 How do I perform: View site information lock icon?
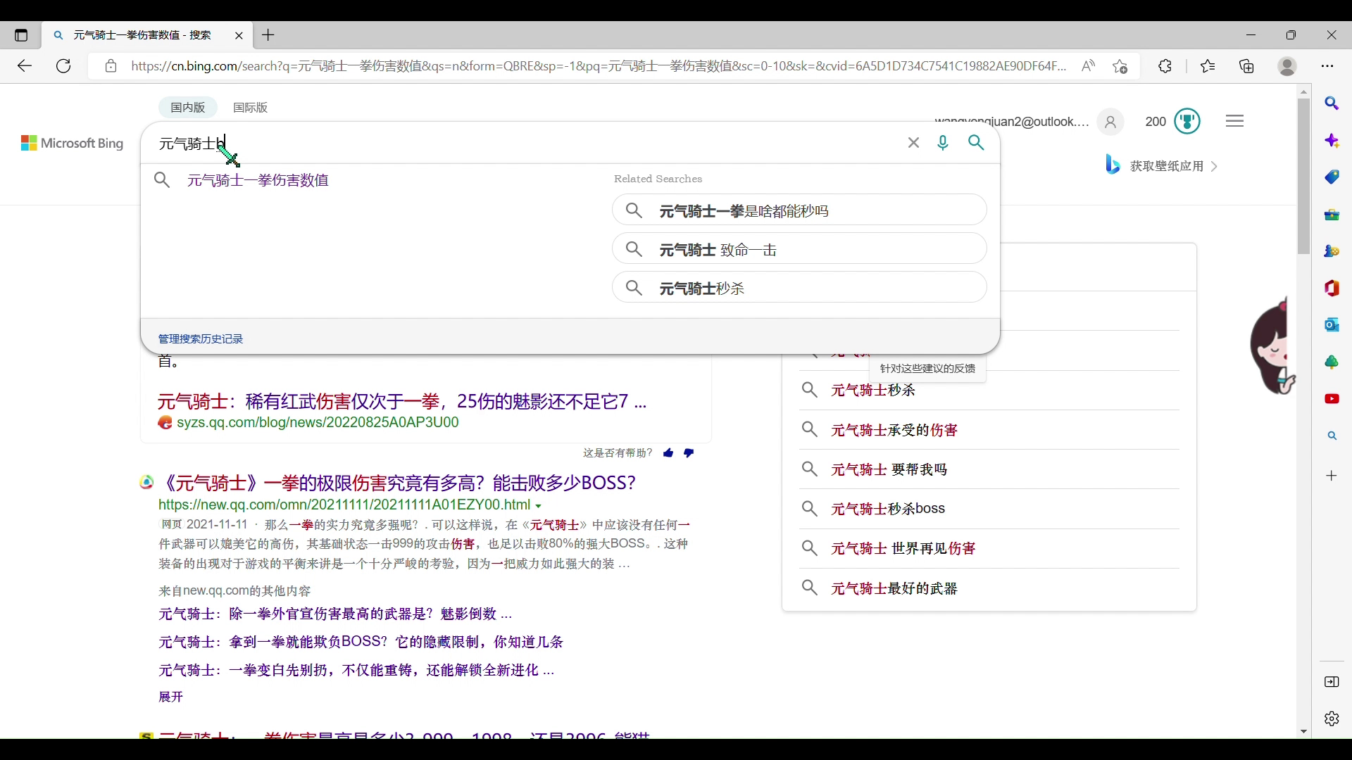pos(111,66)
